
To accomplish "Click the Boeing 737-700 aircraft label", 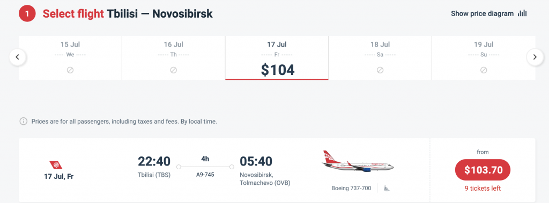I will click(351, 189).
